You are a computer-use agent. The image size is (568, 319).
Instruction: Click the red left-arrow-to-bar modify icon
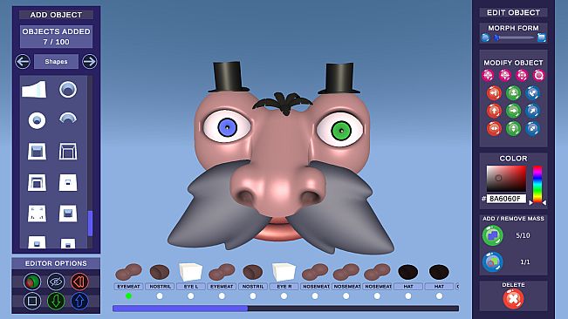point(494,93)
